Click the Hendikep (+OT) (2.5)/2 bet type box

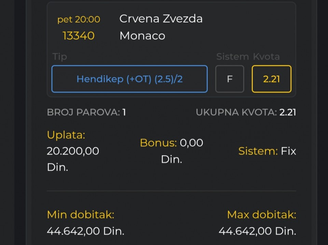129,79
